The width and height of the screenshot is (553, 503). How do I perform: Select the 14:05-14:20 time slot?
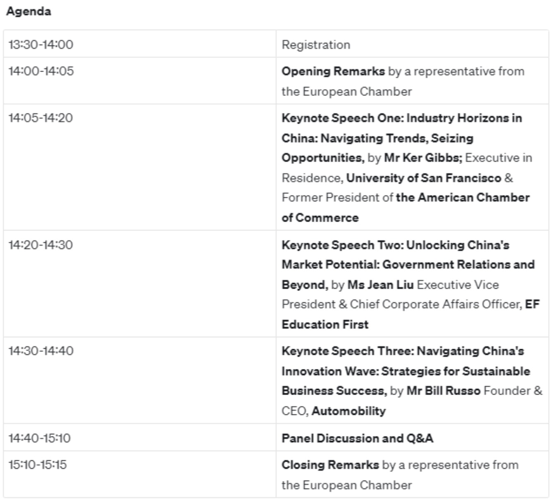(41, 118)
